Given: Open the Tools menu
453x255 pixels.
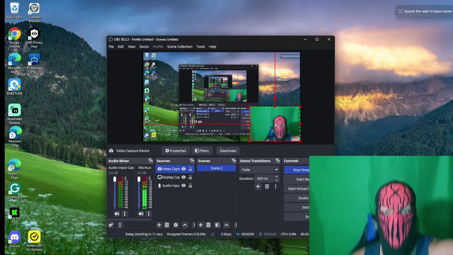Looking at the screenshot, I should point(201,47).
